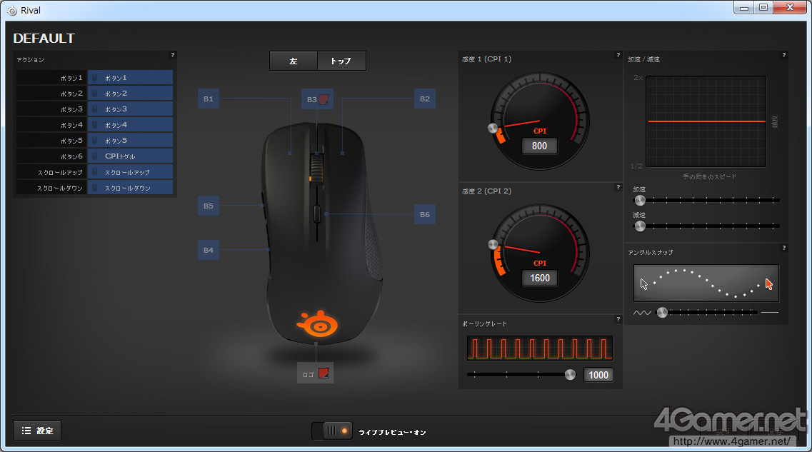Toggle the ライブプレビュー switch
This screenshot has height=452, width=812.
pos(332,431)
